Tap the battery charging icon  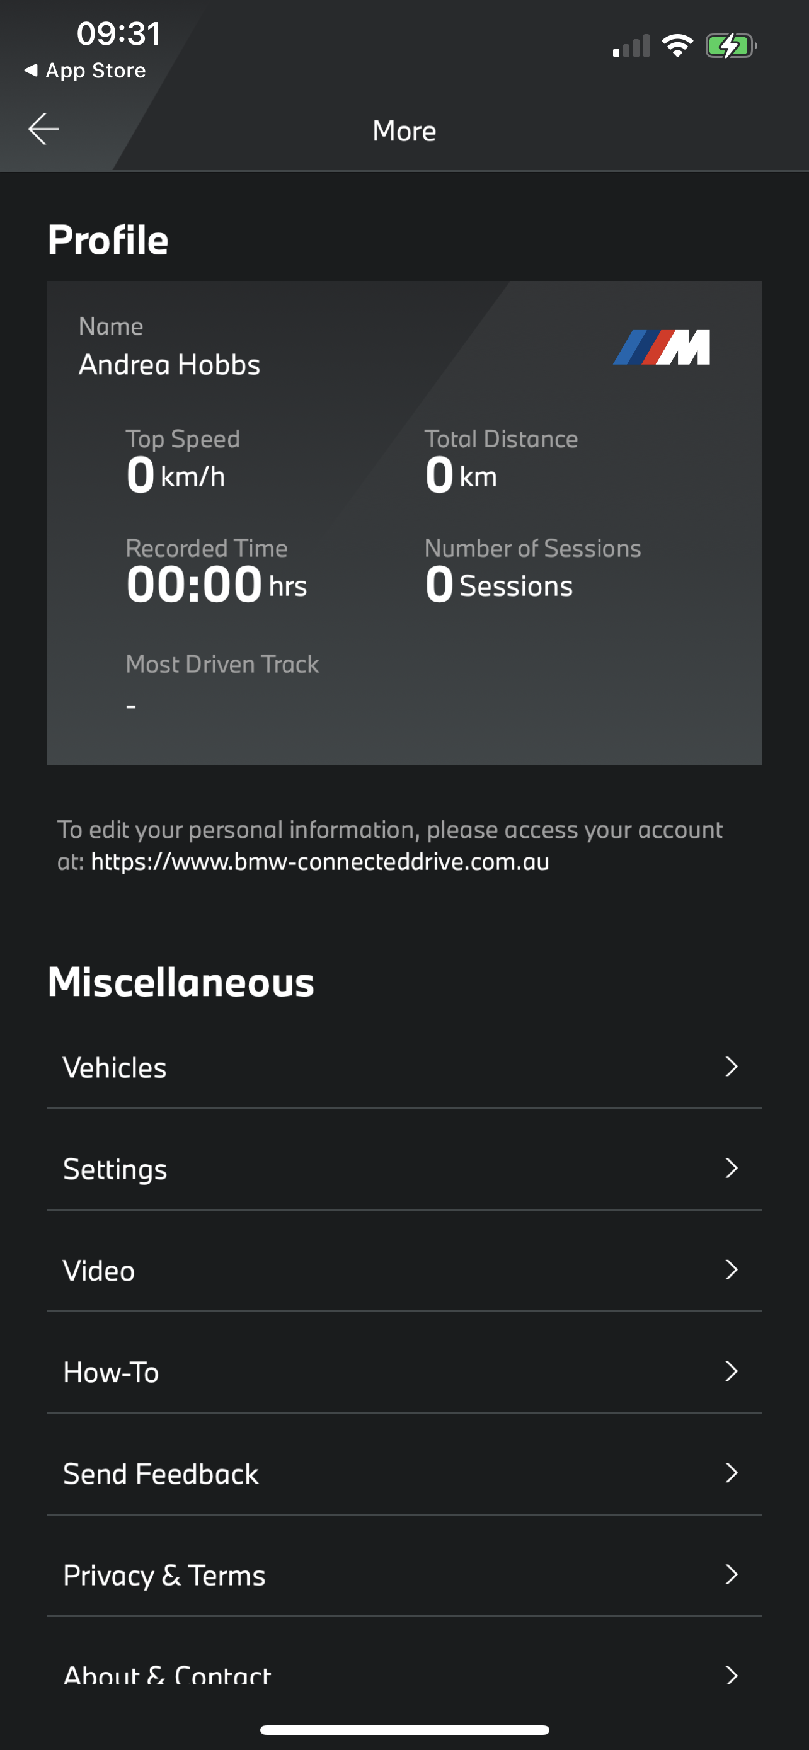point(730,46)
